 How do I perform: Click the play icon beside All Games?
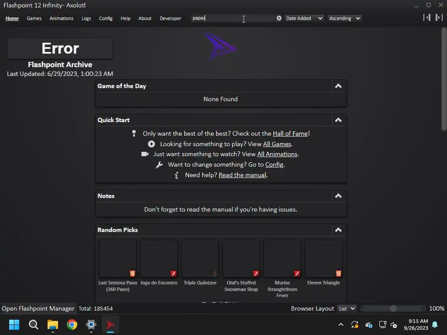pos(151,144)
